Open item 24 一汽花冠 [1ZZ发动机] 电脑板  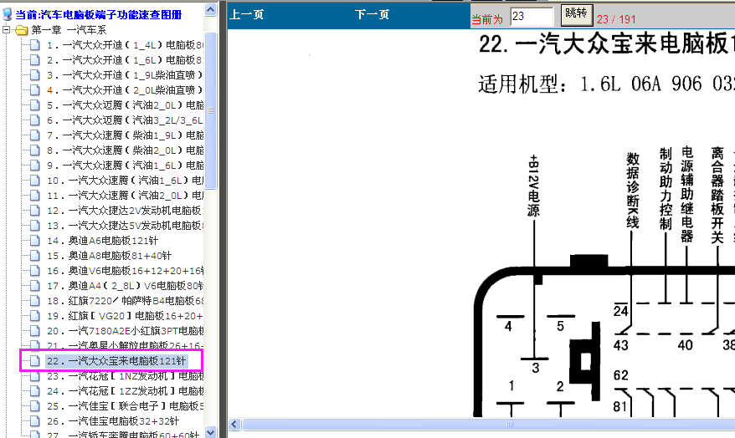[125, 390]
